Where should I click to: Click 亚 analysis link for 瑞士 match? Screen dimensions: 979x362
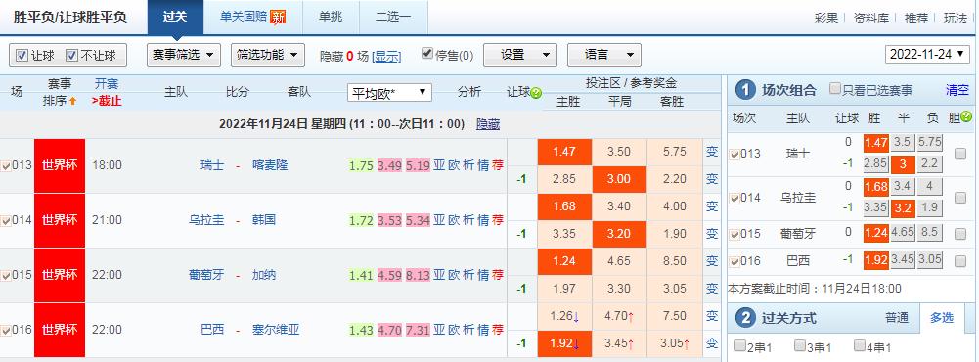tap(439, 166)
